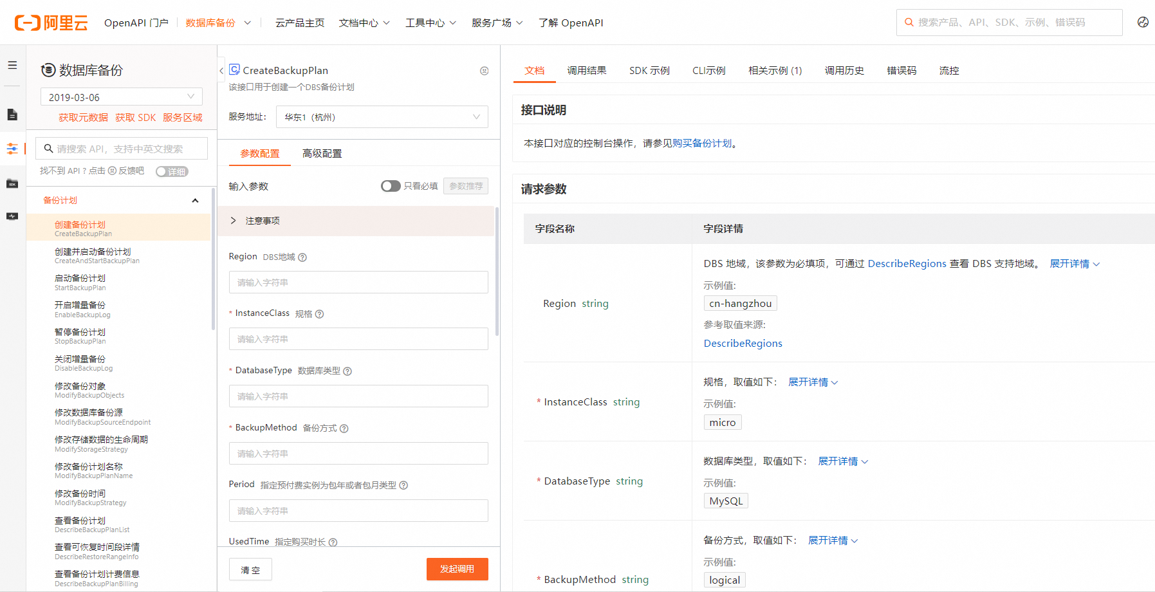Click the Alibaba Cloud logo
The height and width of the screenshot is (592, 1155).
tap(51, 23)
